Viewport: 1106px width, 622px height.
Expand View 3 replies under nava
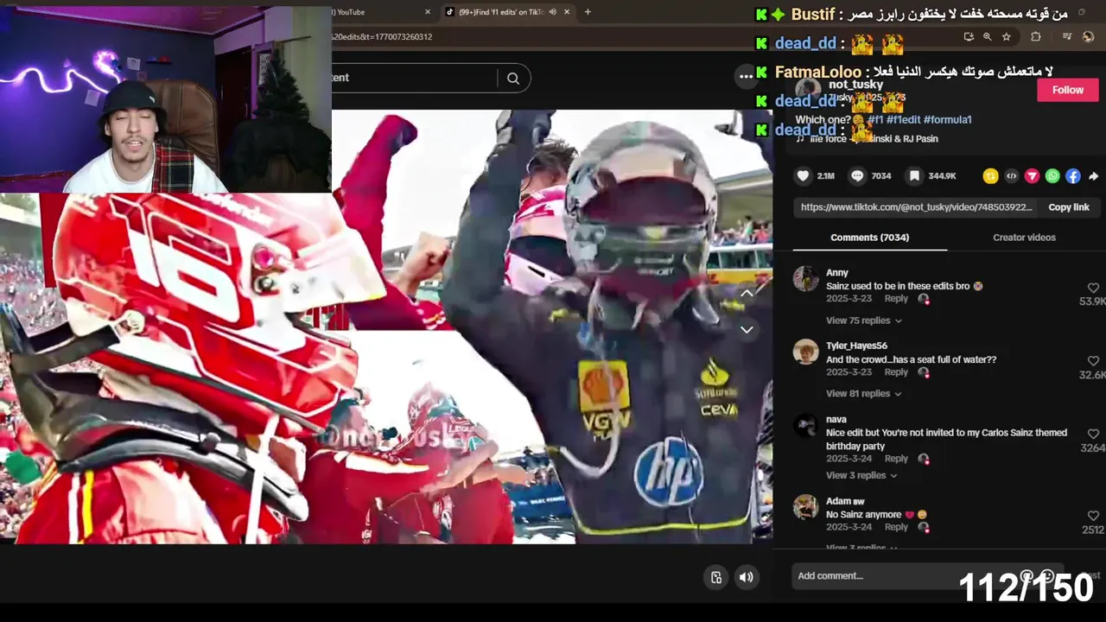(x=861, y=475)
